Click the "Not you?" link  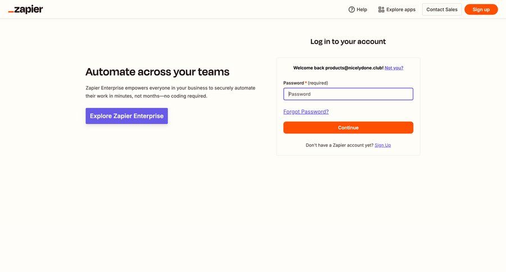(394, 68)
